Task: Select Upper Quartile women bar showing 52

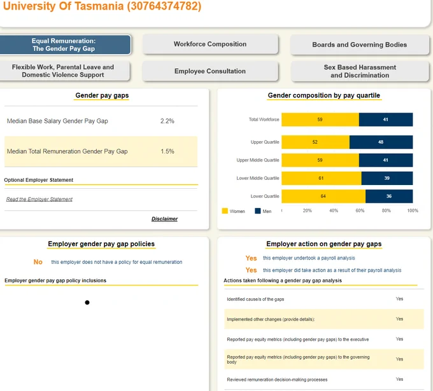Action: point(315,142)
